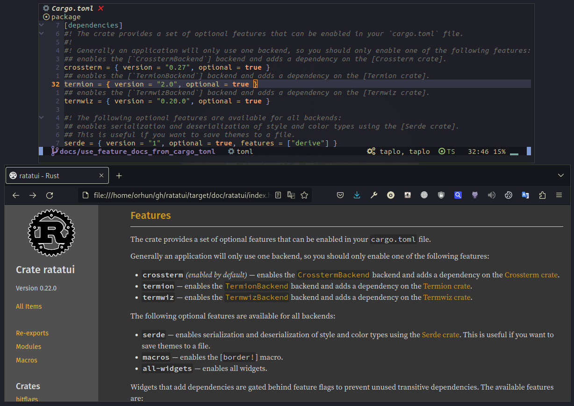Click the Rust logo in docs sidebar

click(x=51, y=233)
